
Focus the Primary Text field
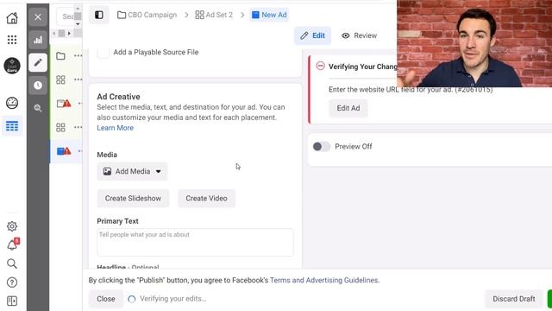tap(195, 242)
